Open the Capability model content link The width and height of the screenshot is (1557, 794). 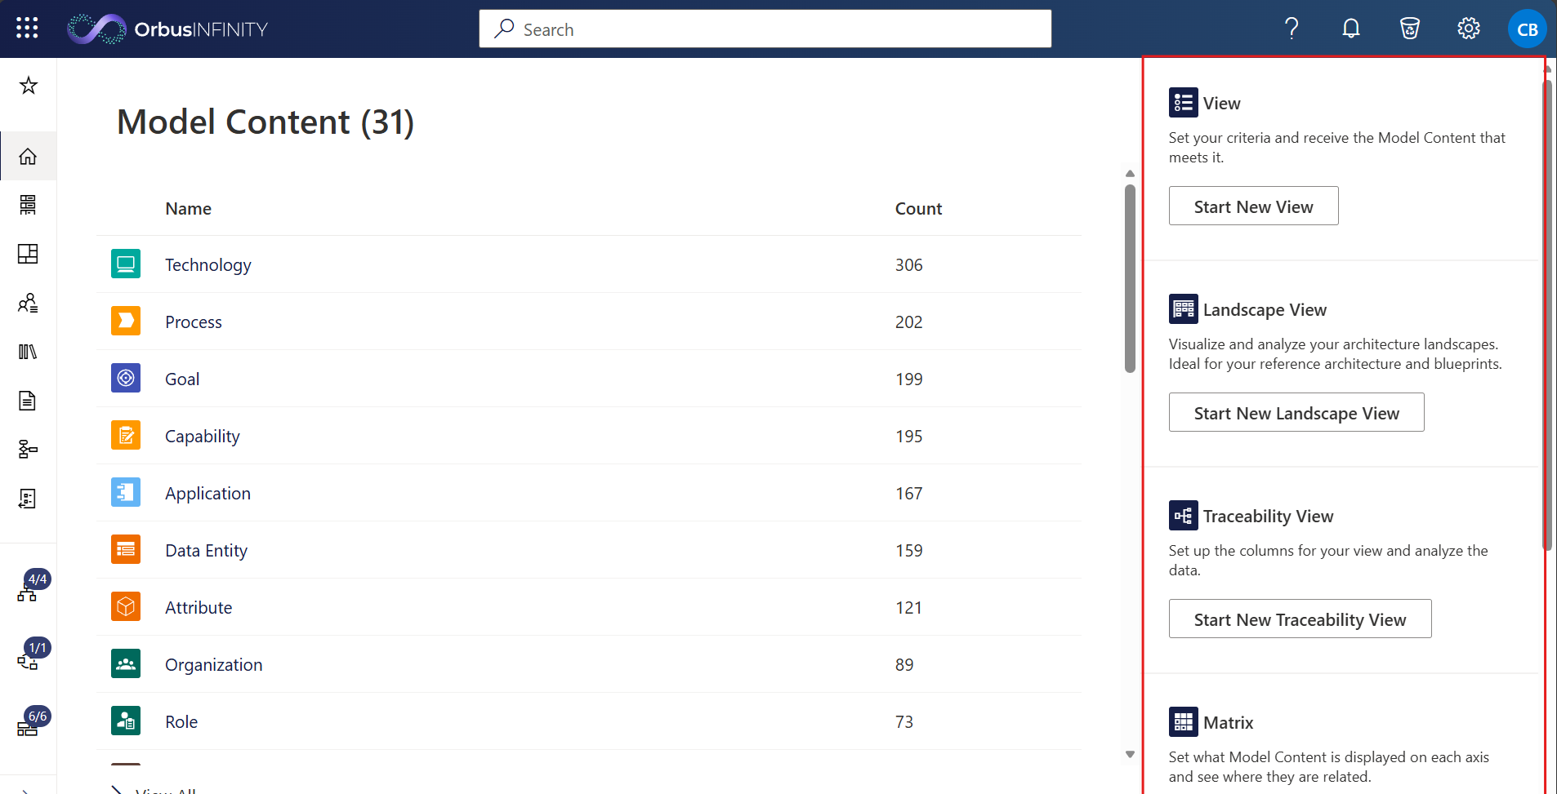pos(203,437)
